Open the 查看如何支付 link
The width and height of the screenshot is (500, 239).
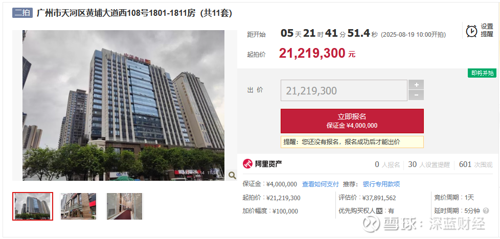pos(321,184)
